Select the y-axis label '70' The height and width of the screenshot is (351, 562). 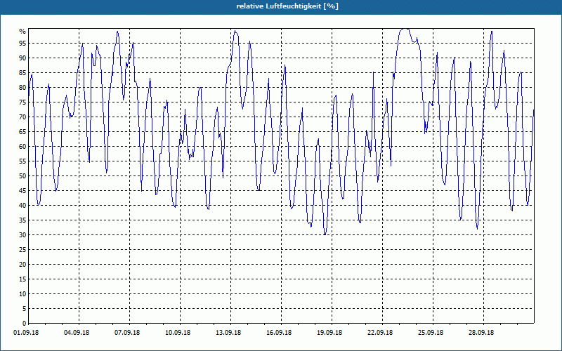(22, 117)
